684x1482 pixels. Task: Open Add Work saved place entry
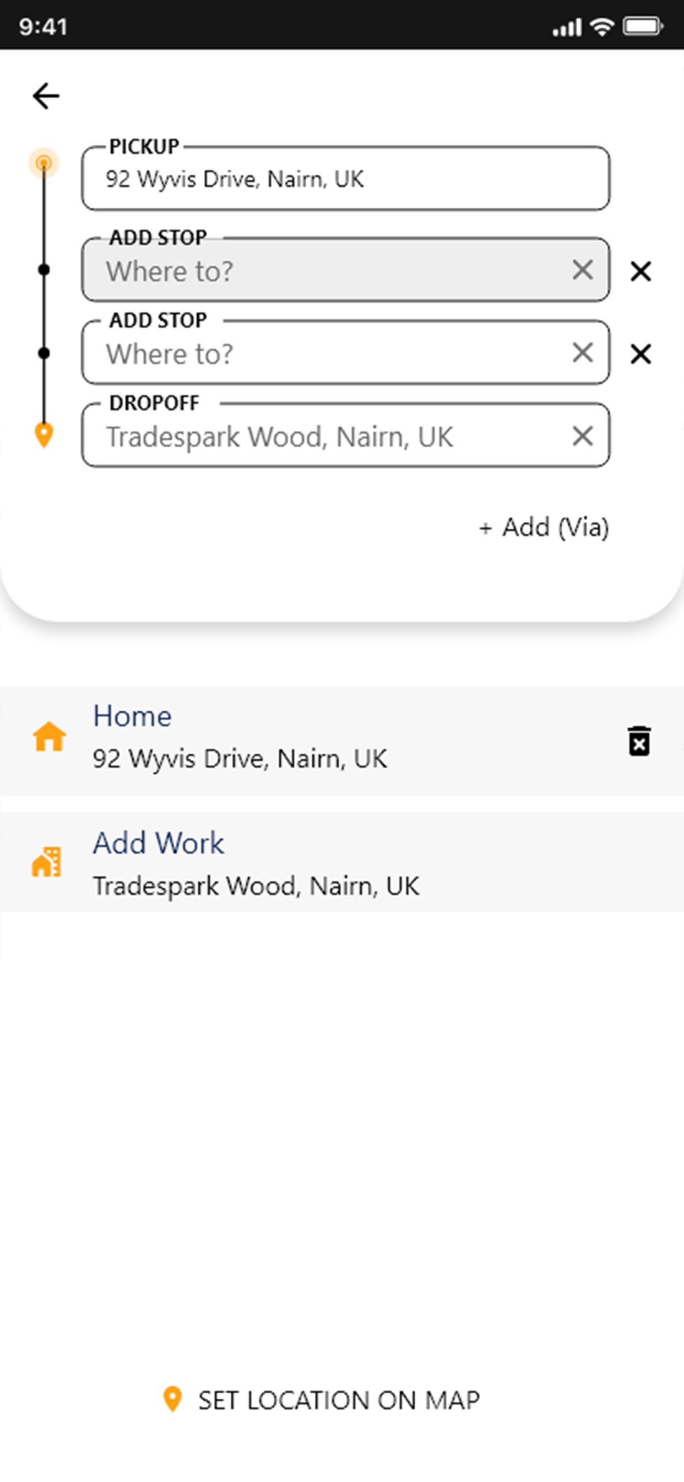(x=342, y=861)
